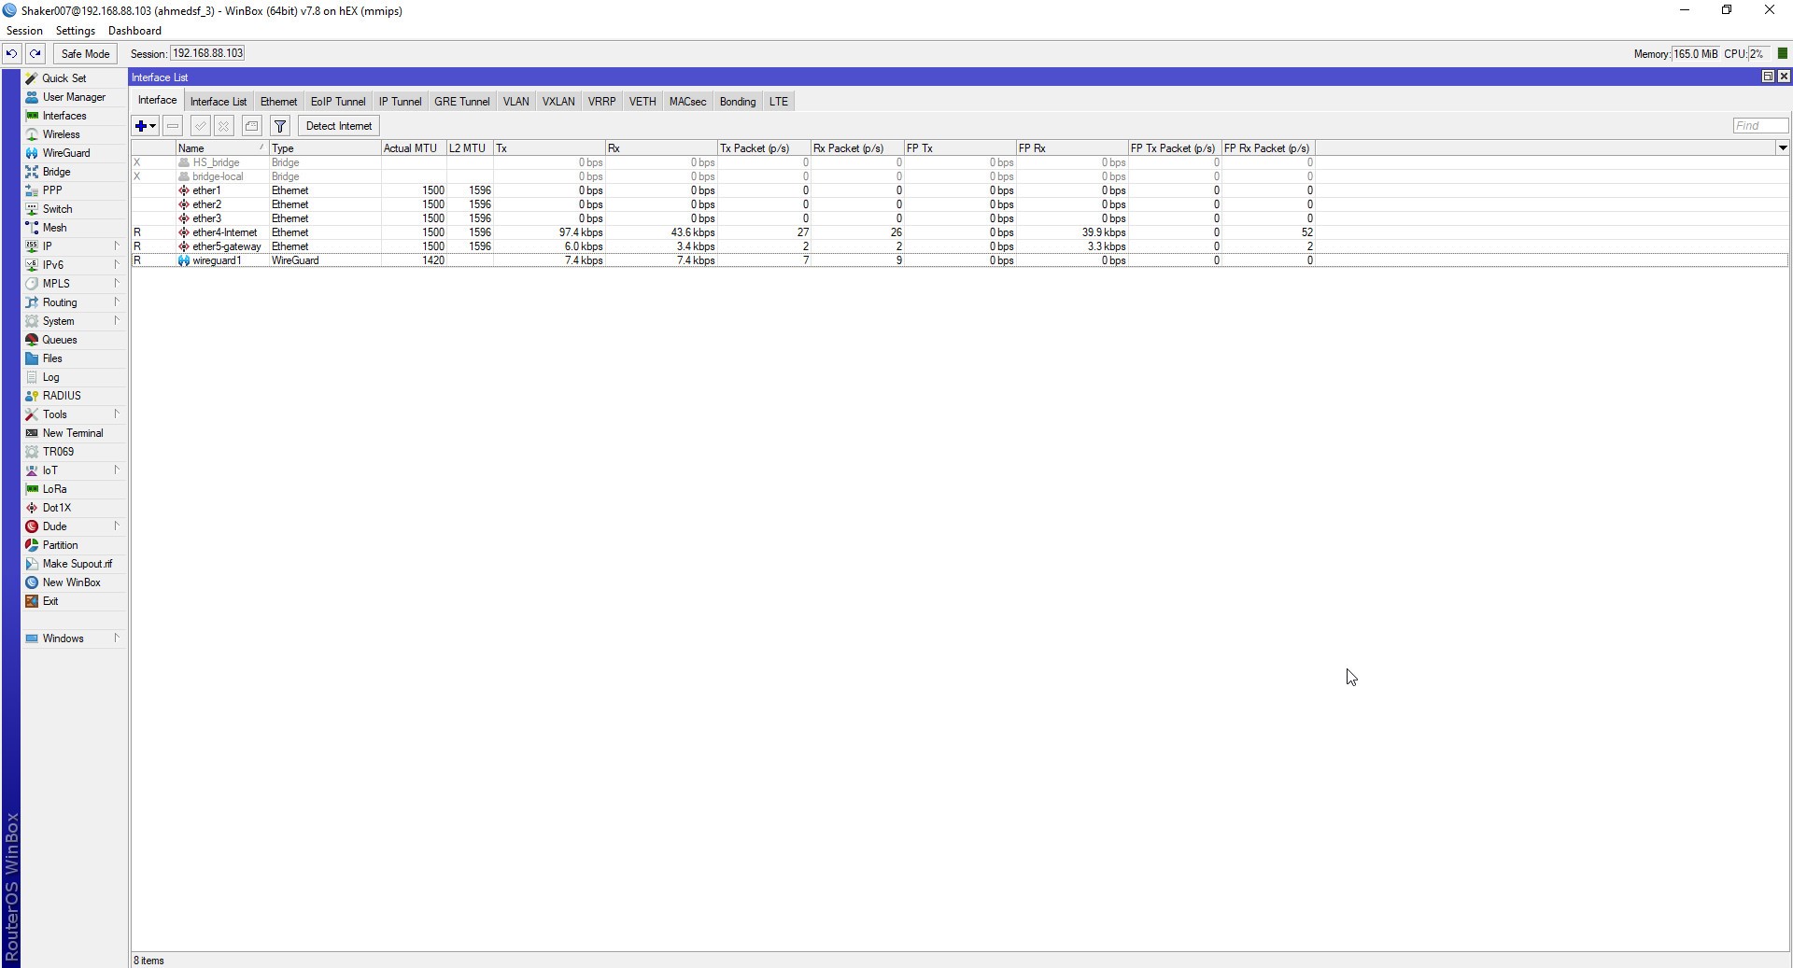Click Exit in the sidebar
The width and height of the screenshot is (1793, 968).
(x=75, y=601)
